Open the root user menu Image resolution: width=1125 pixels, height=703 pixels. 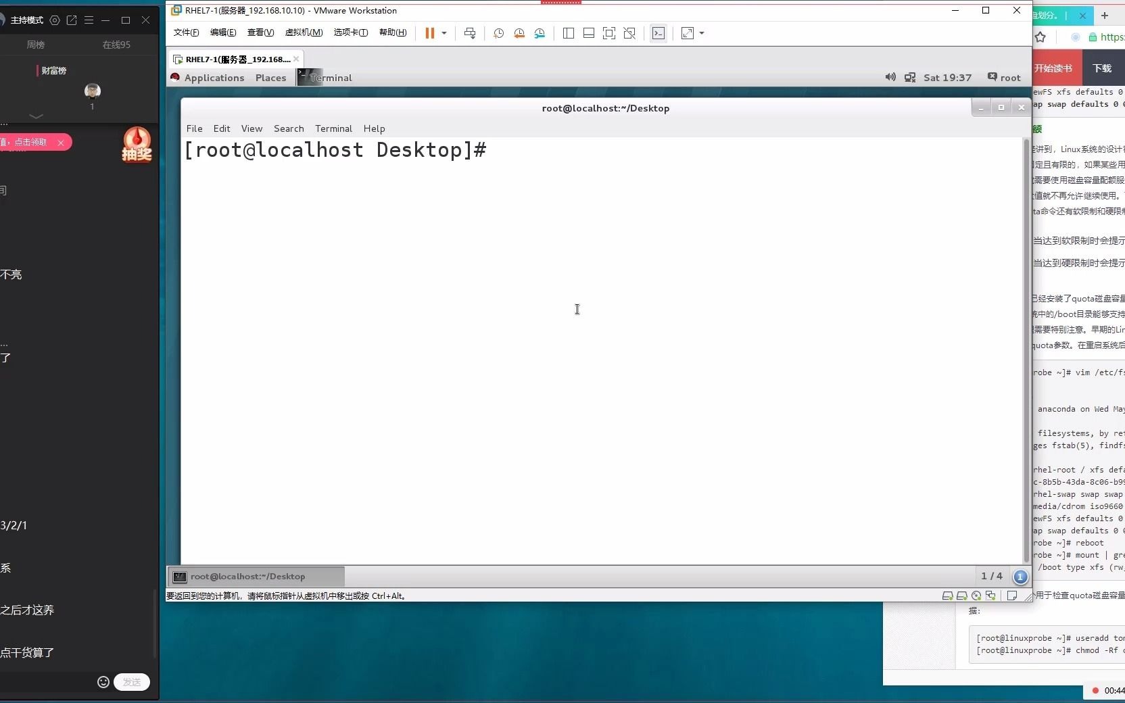(1005, 78)
